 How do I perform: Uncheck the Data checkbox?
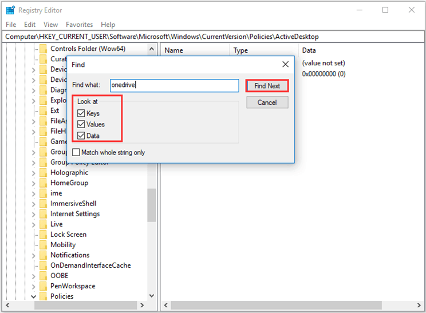tap(81, 136)
